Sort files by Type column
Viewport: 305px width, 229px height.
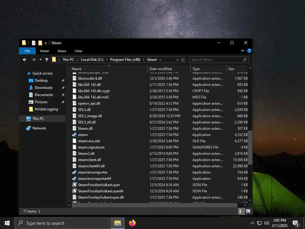click(208, 69)
